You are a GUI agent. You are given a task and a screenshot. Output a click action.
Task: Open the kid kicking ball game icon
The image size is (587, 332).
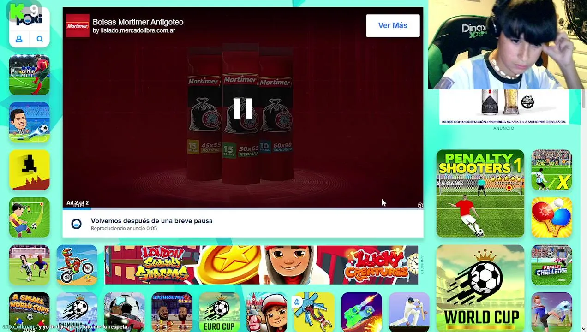pyautogui.click(x=29, y=218)
